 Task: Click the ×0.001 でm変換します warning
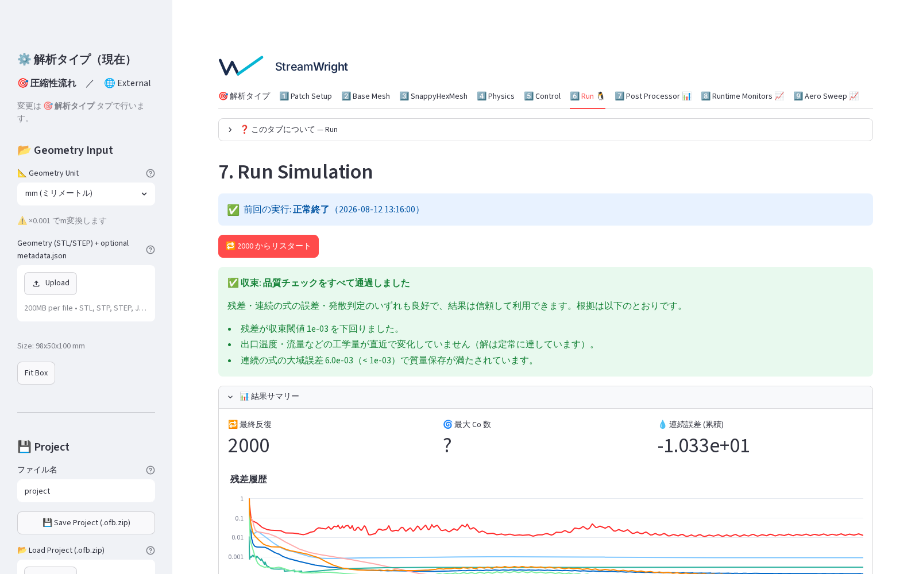[62, 221]
